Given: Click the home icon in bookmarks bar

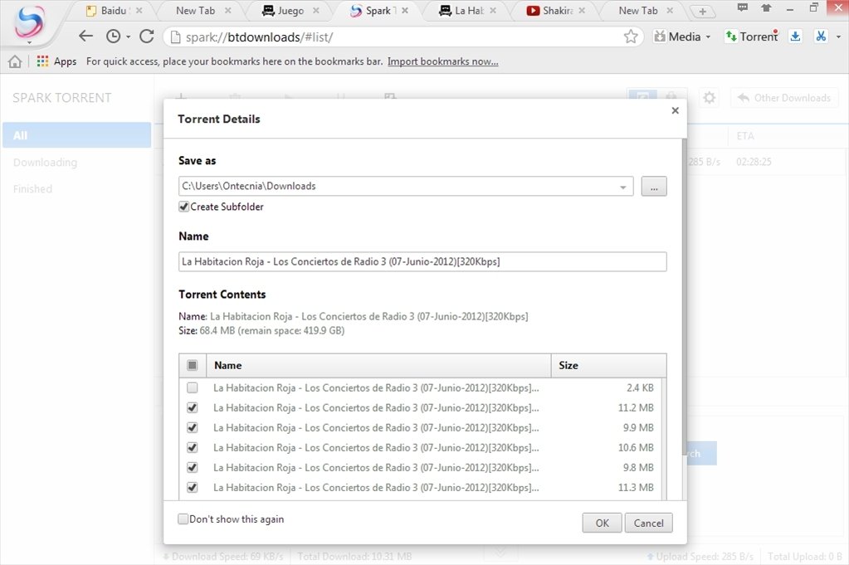Looking at the screenshot, I should (x=15, y=61).
